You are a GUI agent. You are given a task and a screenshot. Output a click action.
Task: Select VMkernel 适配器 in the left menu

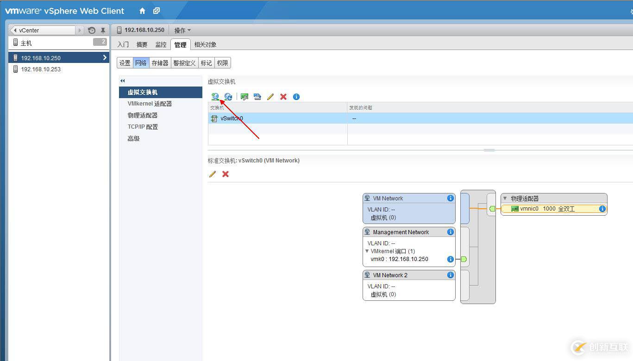coord(161,104)
